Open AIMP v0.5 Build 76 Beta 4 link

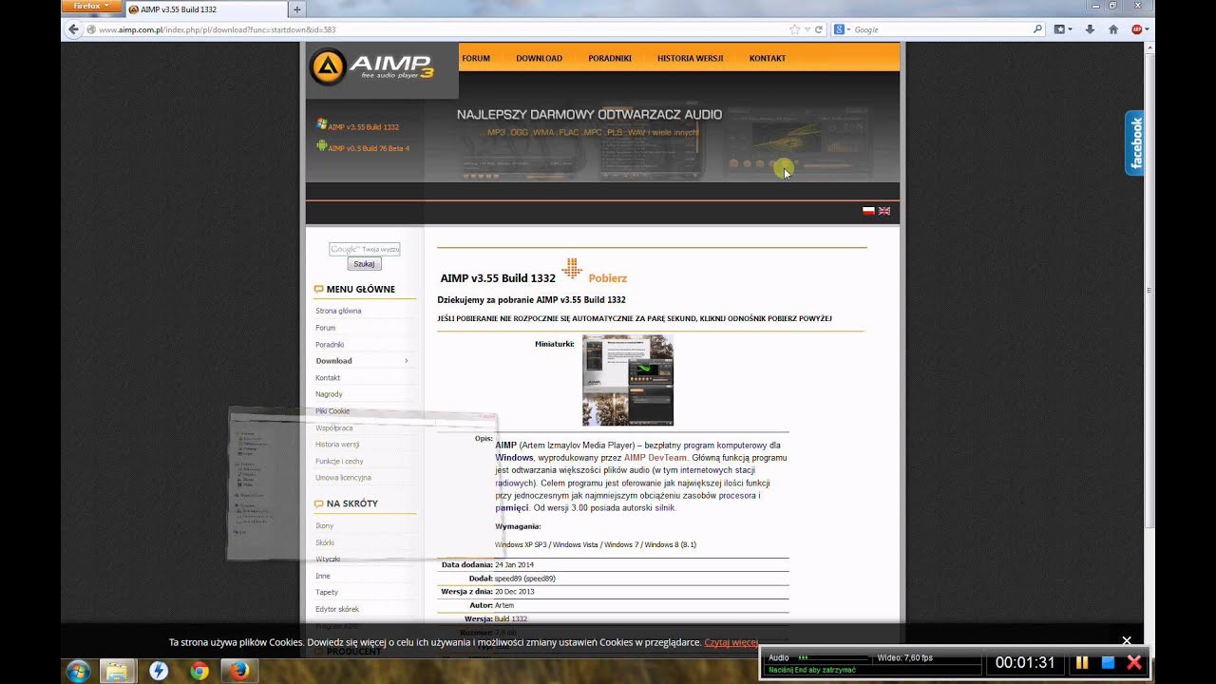[369, 148]
